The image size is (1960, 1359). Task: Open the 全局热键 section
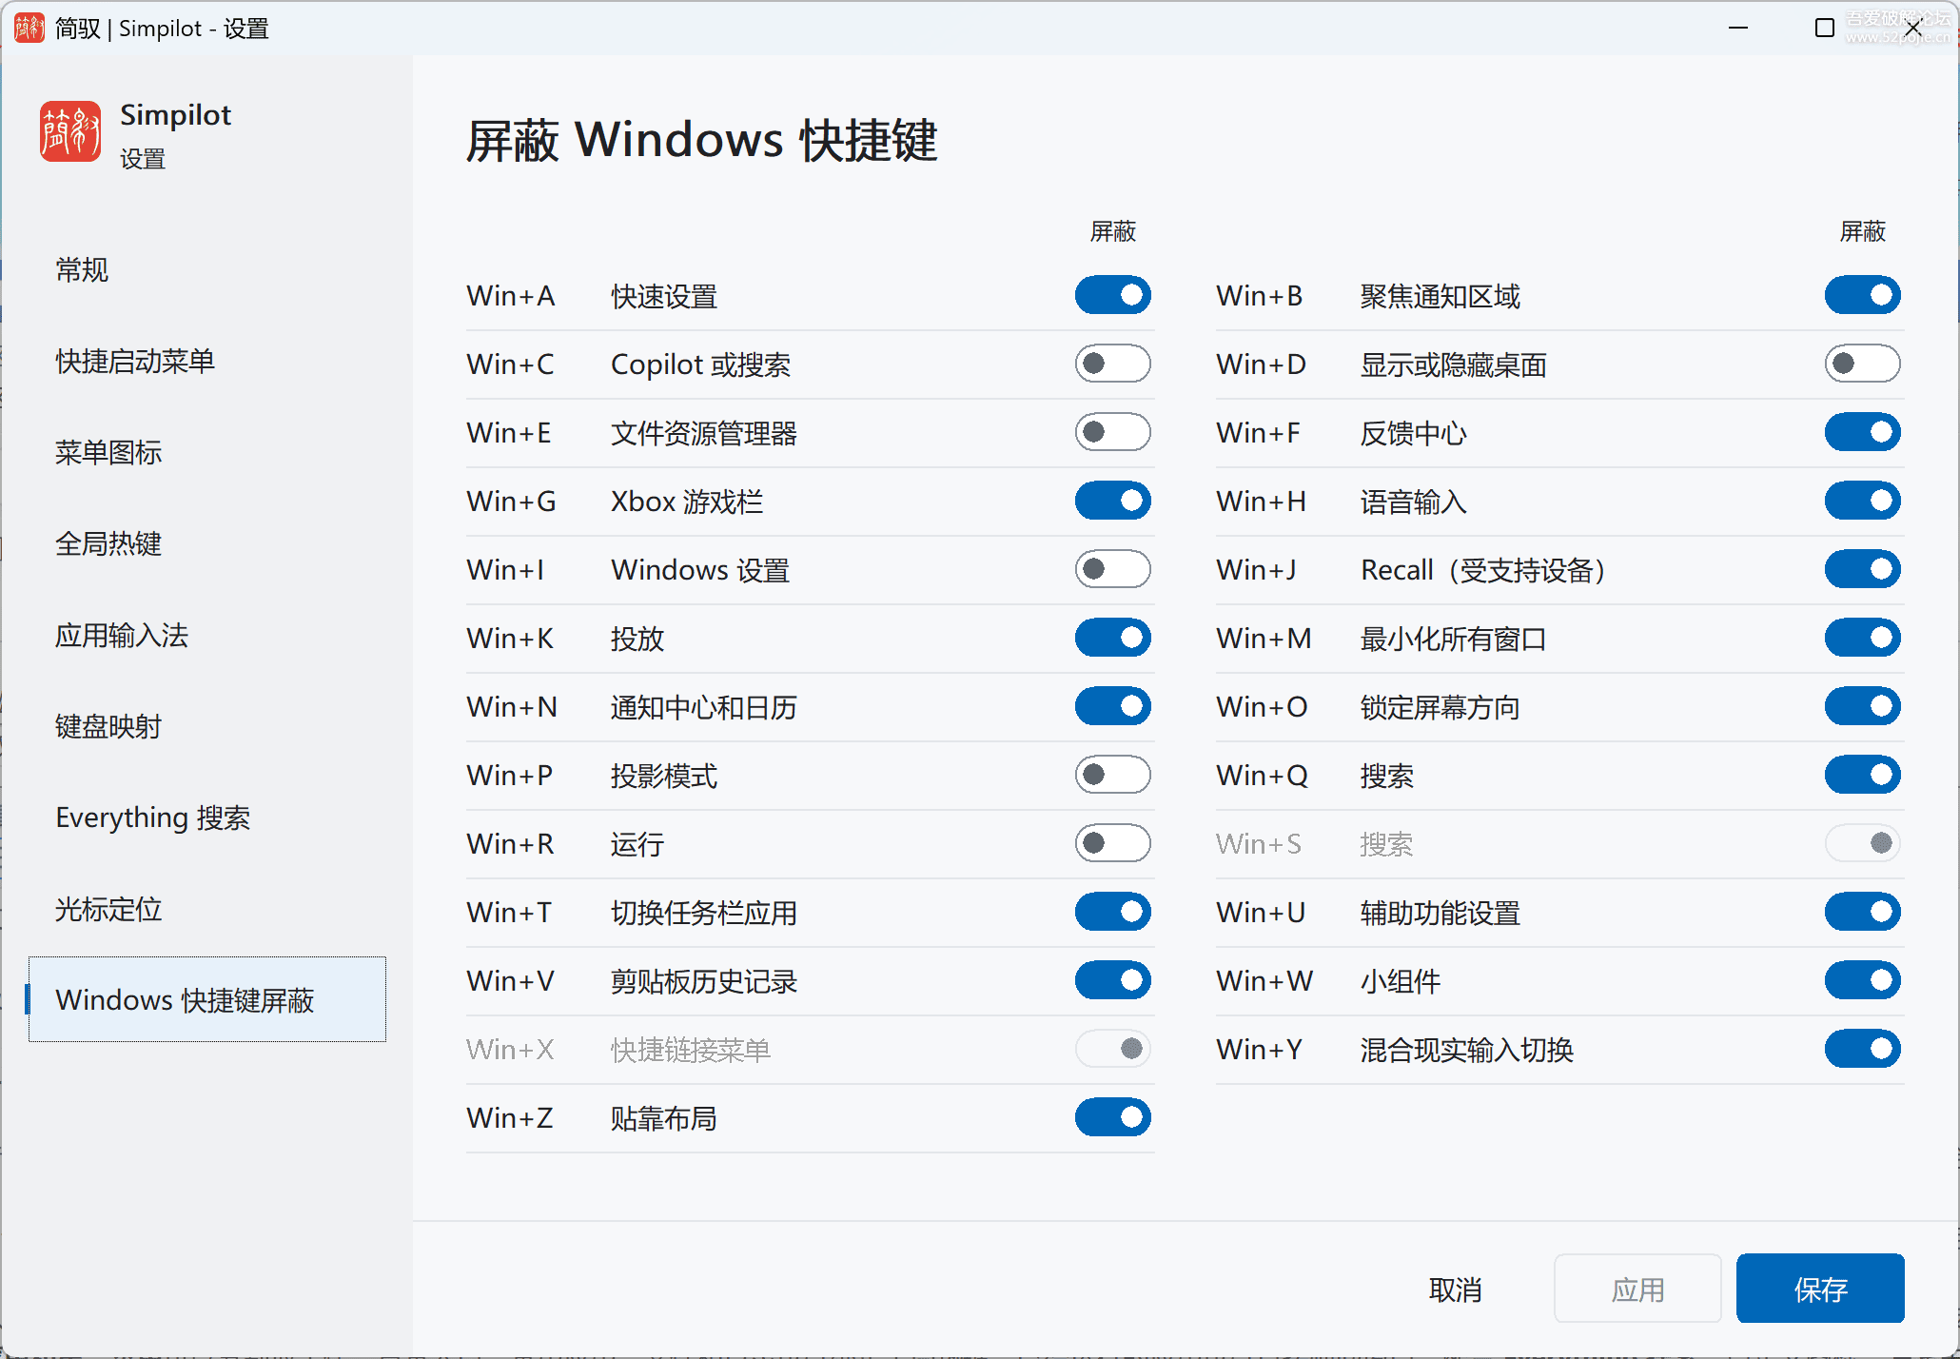(x=207, y=544)
